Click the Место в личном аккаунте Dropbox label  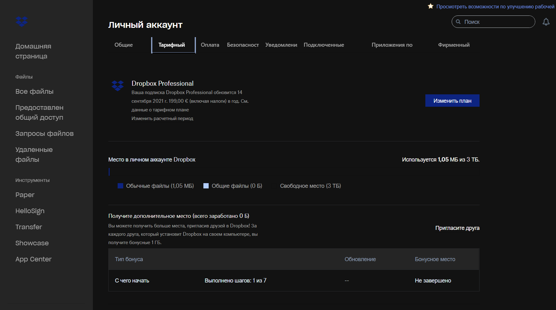coord(152,160)
